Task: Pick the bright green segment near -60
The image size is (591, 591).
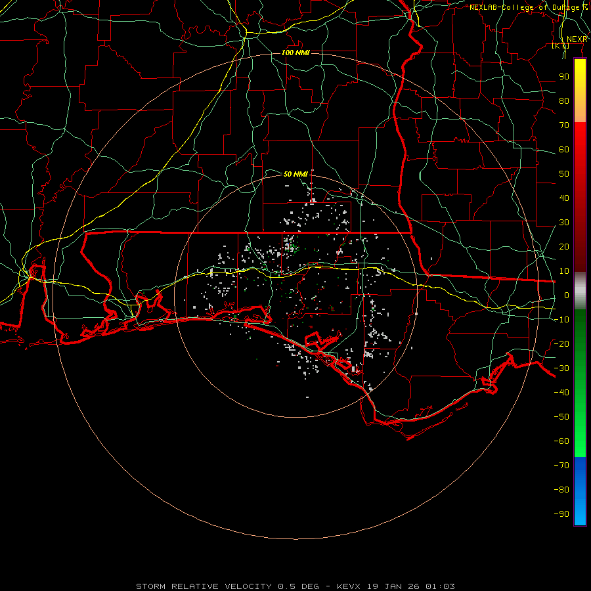Action: pos(580,443)
